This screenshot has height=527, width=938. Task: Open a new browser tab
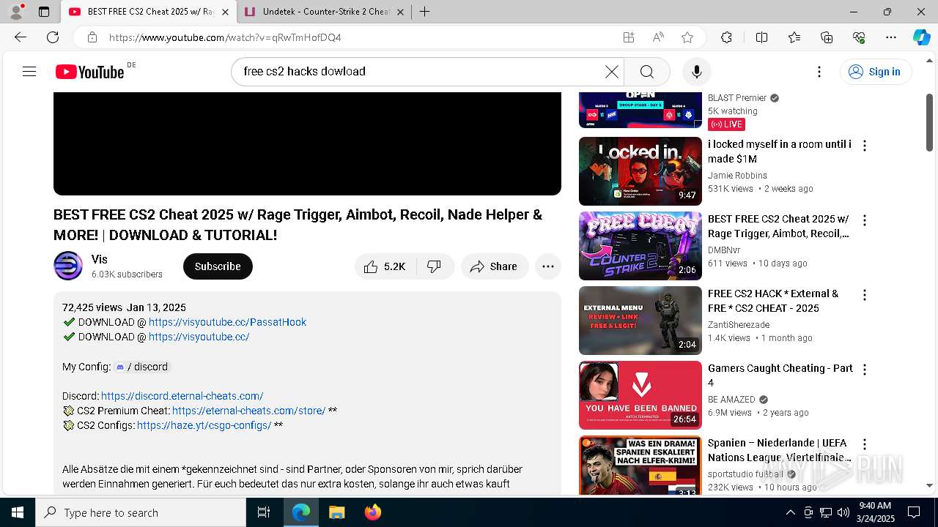tap(424, 12)
